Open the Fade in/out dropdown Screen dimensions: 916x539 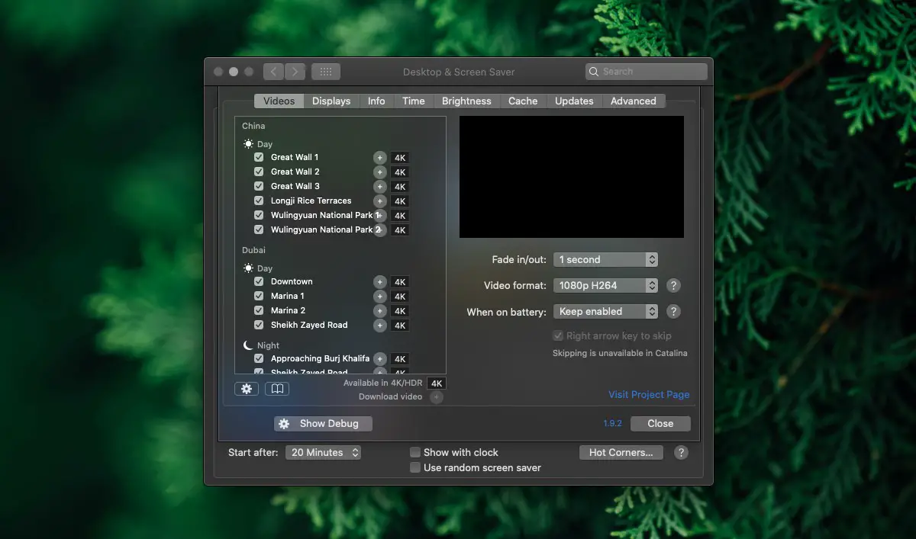605,259
